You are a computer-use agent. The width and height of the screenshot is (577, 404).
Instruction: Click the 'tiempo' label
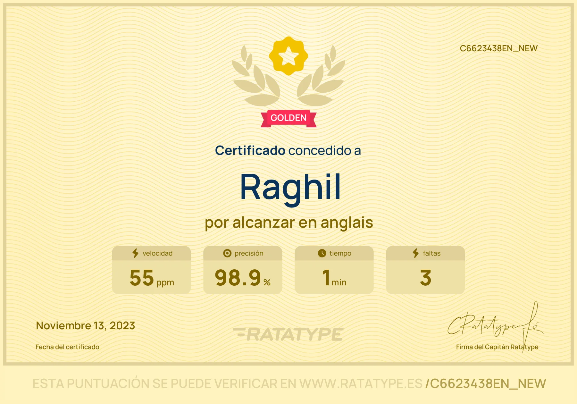(340, 253)
